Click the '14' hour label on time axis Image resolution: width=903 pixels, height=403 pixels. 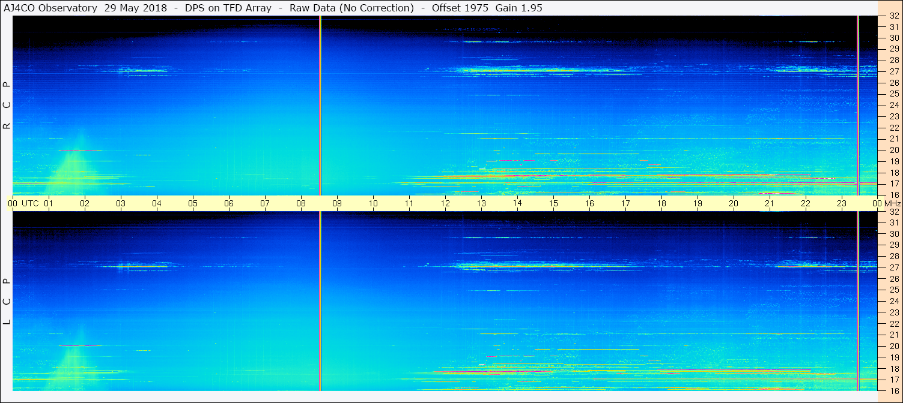tap(517, 203)
